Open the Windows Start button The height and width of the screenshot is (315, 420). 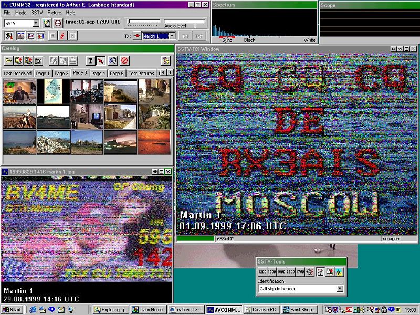click(x=12, y=310)
